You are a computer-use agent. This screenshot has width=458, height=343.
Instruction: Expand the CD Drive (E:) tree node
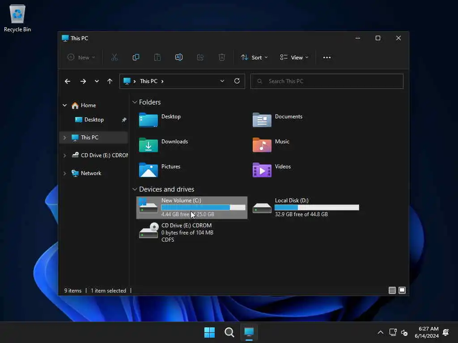coord(64,155)
